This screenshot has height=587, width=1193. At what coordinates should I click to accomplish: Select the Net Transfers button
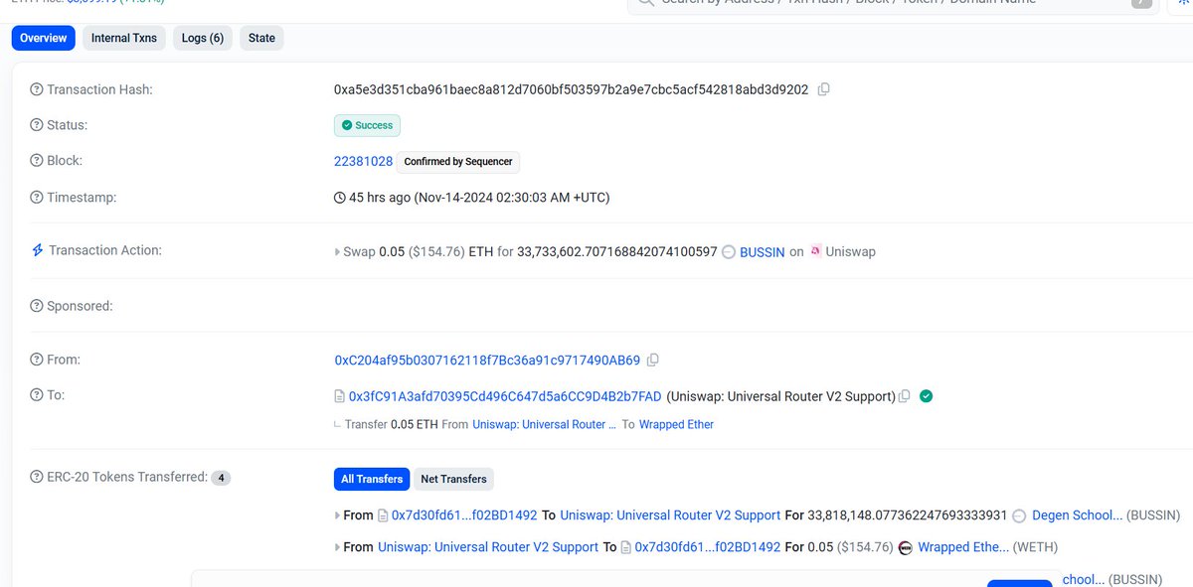coord(453,479)
